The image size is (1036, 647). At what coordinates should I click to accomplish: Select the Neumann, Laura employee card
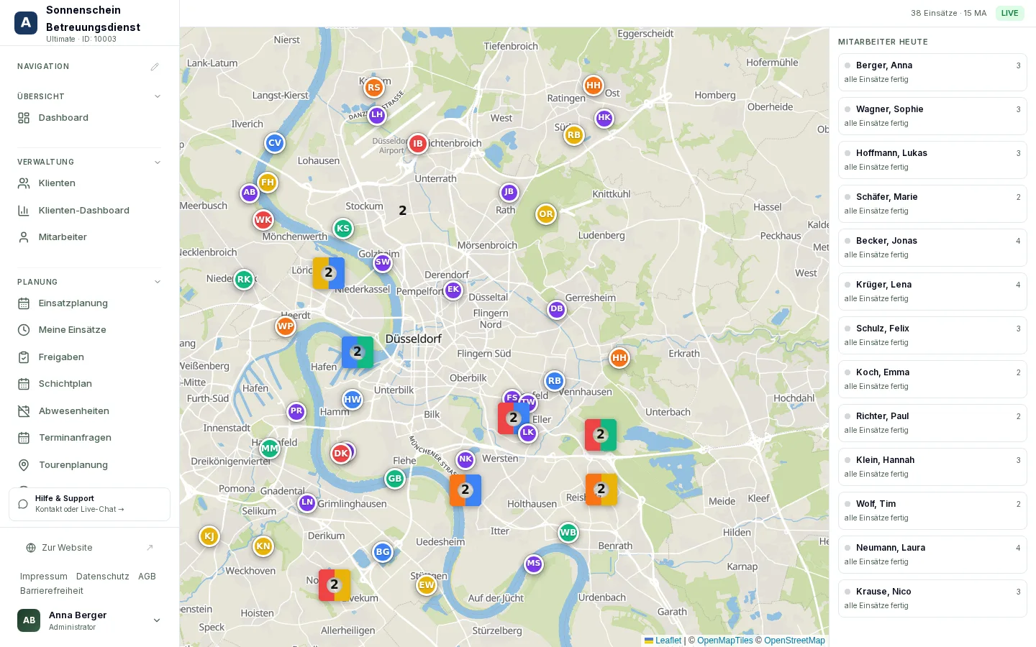[932, 554]
